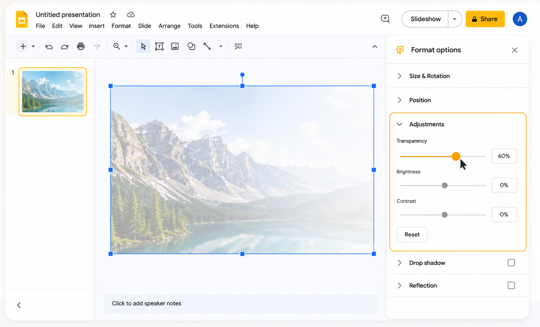Image resolution: width=540 pixels, height=327 pixels.
Task: Click the Undo icon
Action: [x=49, y=46]
